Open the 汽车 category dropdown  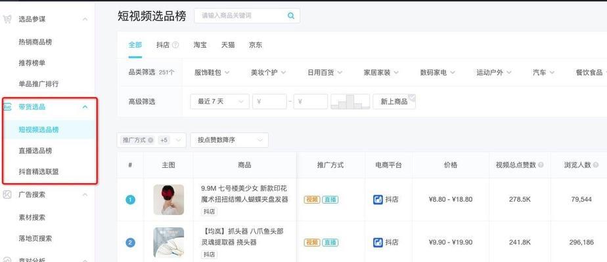pos(543,73)
